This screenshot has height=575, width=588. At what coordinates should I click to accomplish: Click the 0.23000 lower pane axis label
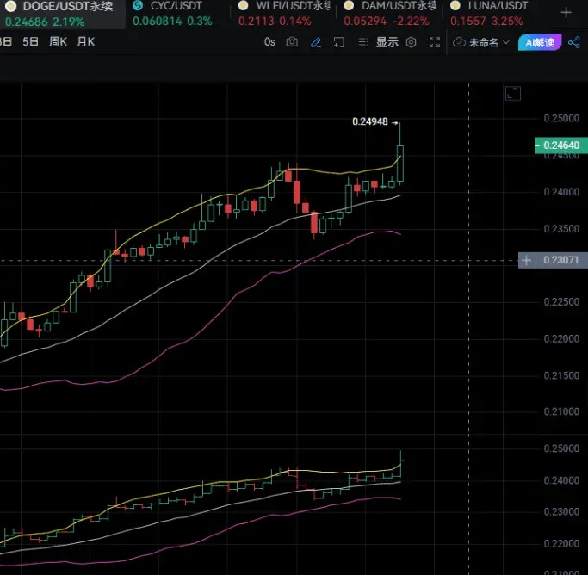(x=561, y=511)
